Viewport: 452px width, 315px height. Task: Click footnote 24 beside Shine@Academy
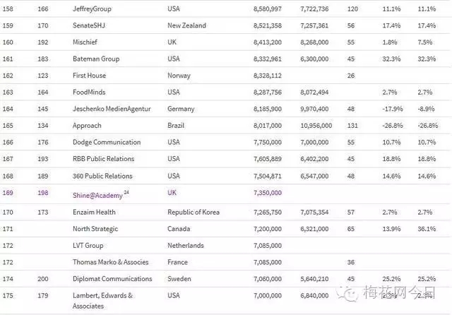click(x=126, y=191)
